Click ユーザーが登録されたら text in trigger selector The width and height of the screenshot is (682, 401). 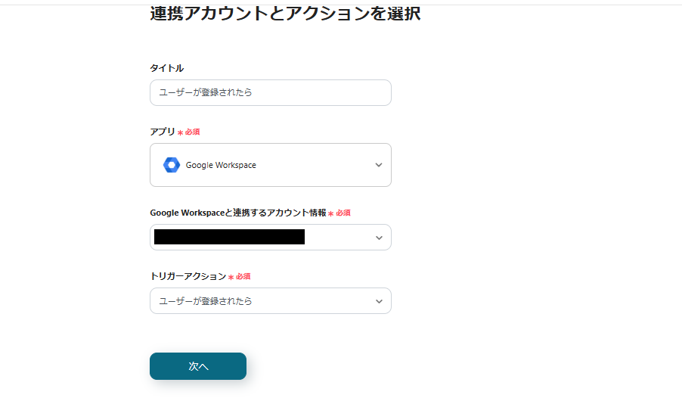coord(206,301)
